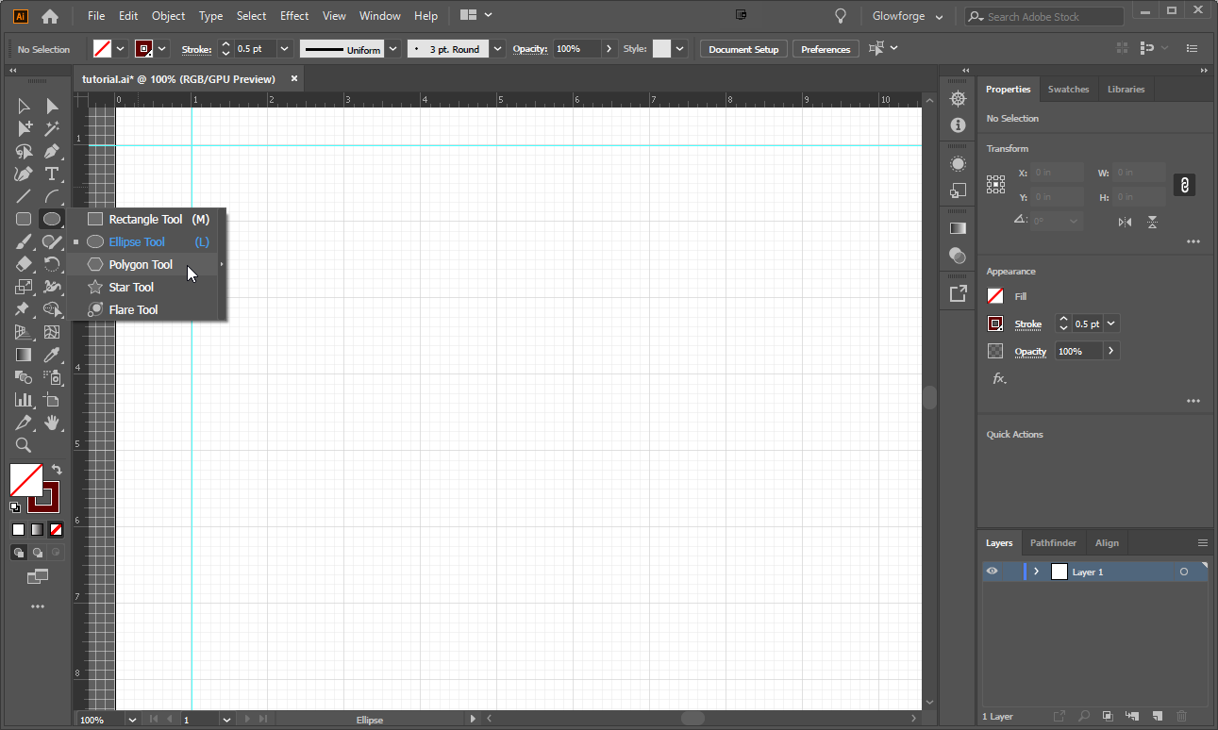Set color mode to solid Color
The image size is (1218, 730).
coord(18,529)
